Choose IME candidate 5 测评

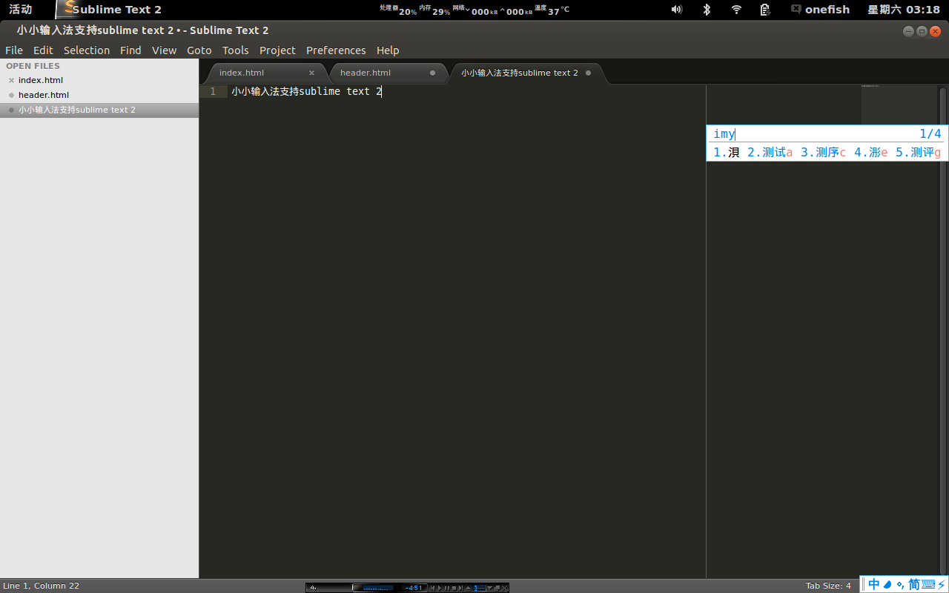[x=918, y=152]
